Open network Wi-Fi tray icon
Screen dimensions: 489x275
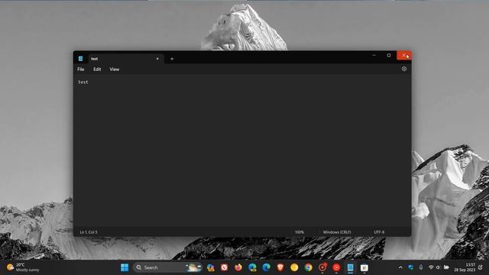tap(431, 267)
